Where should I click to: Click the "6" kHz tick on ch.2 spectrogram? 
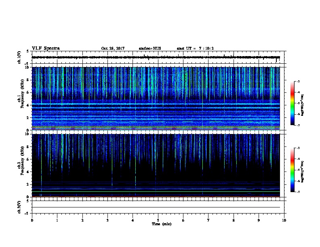point(28,159)
